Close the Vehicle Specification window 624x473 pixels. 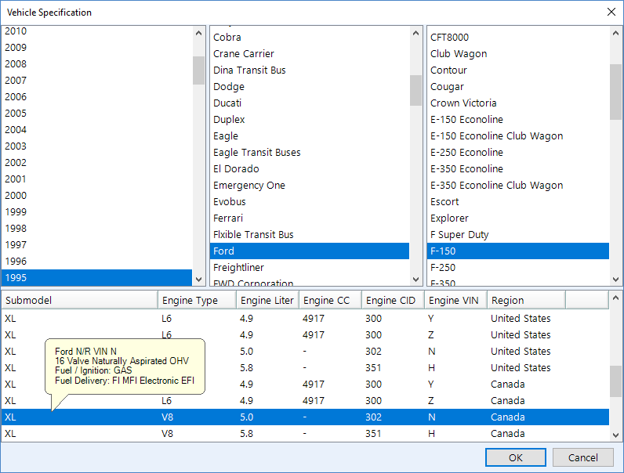(x=611, y=12)
